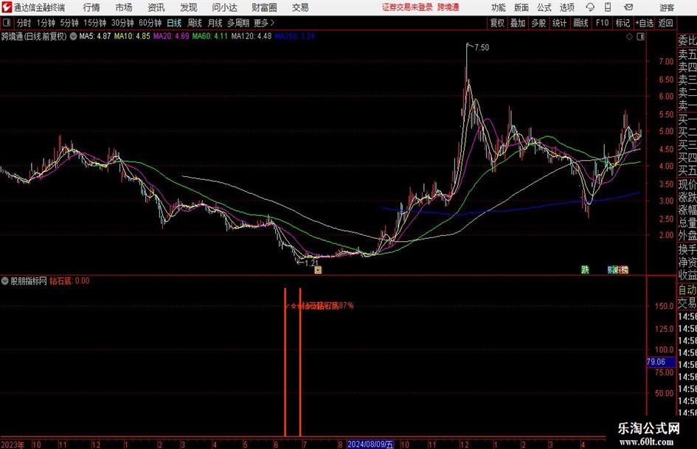Toggle the side panel icon at the chart's top right
This screenshot has width=697, height=449.
click(640, 37)
